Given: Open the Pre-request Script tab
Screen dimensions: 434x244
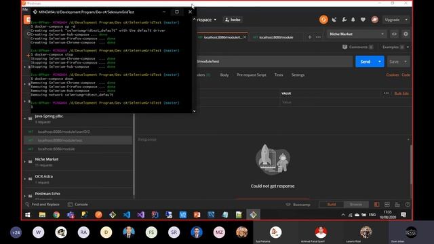Looking at the screenshot, I should click(252, 75).
